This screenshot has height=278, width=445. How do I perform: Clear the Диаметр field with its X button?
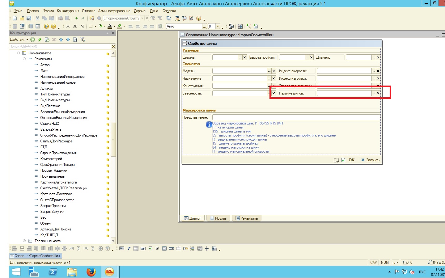pos(378,57)
